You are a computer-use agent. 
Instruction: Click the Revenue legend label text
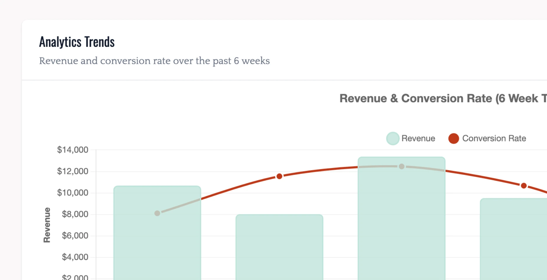point(418,139)
